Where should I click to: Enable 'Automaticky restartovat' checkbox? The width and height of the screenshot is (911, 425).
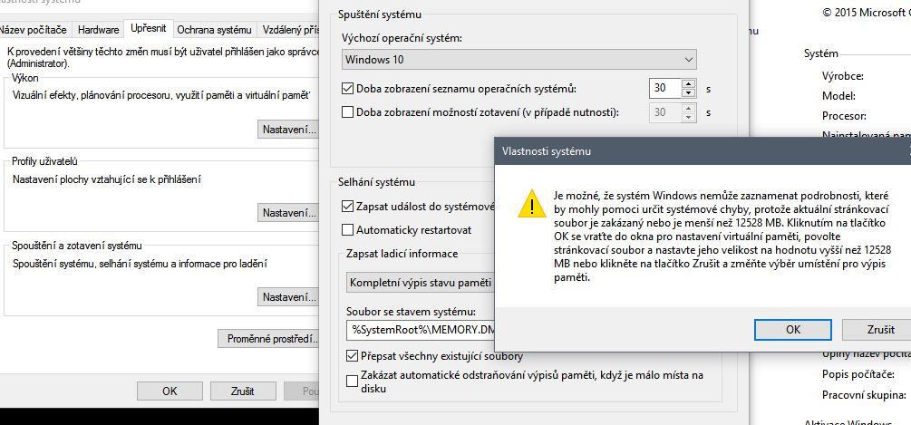point(348,229)
